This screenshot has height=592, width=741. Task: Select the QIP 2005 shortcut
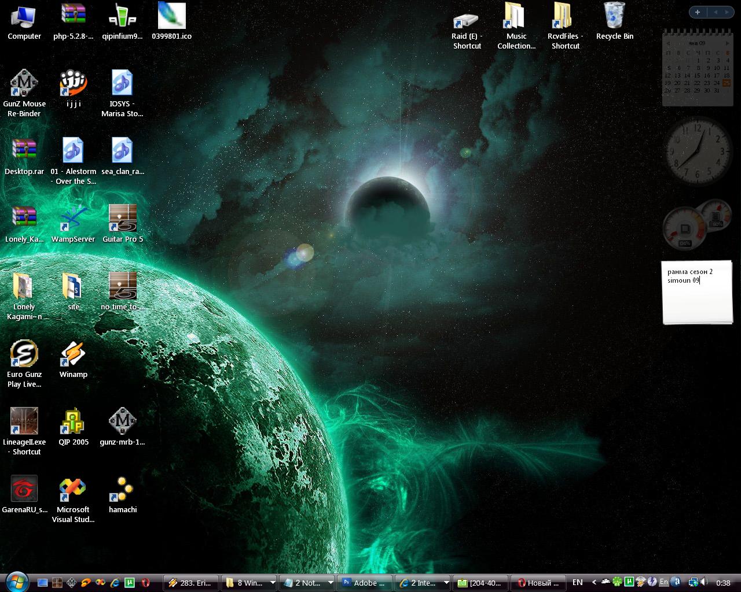(x=74, y=427)
